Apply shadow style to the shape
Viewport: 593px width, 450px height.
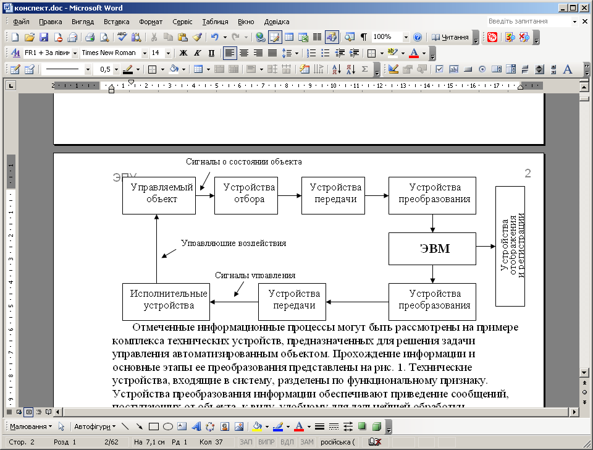(x=362, y=427)
